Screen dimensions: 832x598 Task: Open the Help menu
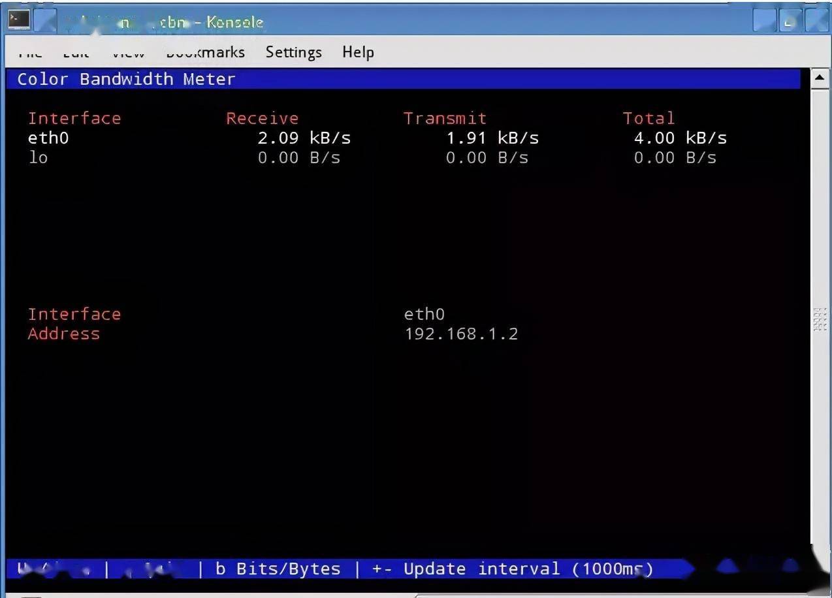(358, 52)
